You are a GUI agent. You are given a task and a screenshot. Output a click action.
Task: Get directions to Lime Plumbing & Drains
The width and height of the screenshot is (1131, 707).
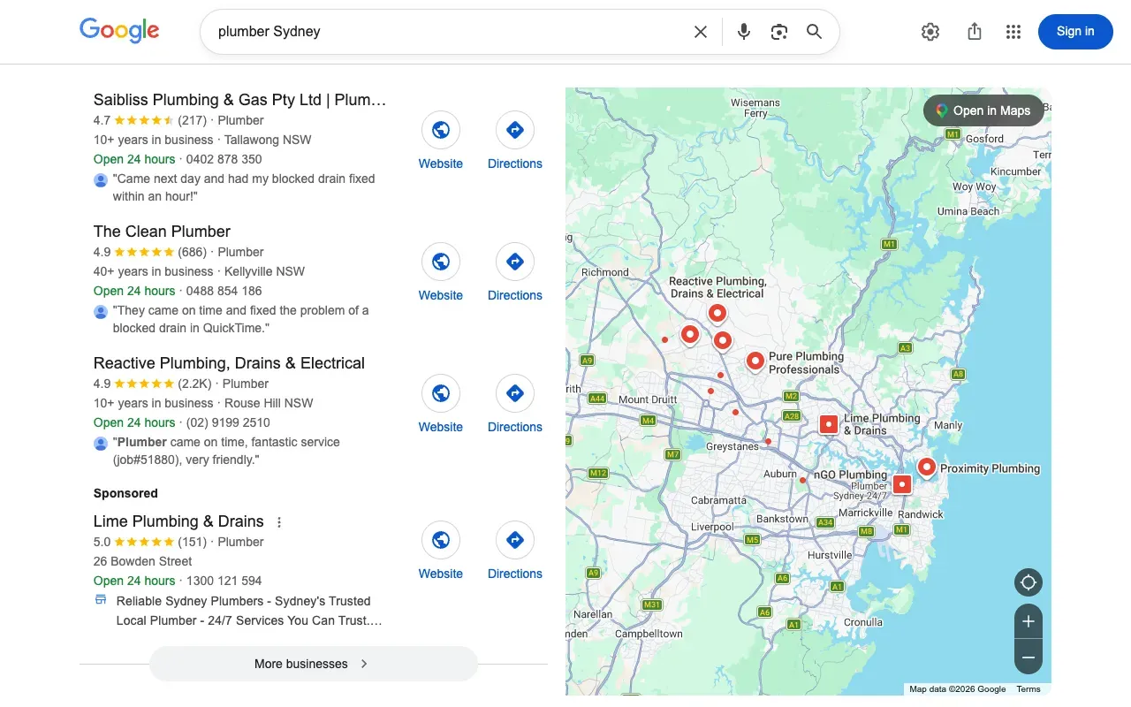[515, 541]
